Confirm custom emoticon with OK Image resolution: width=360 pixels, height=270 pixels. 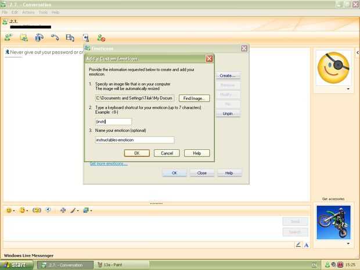137,153
